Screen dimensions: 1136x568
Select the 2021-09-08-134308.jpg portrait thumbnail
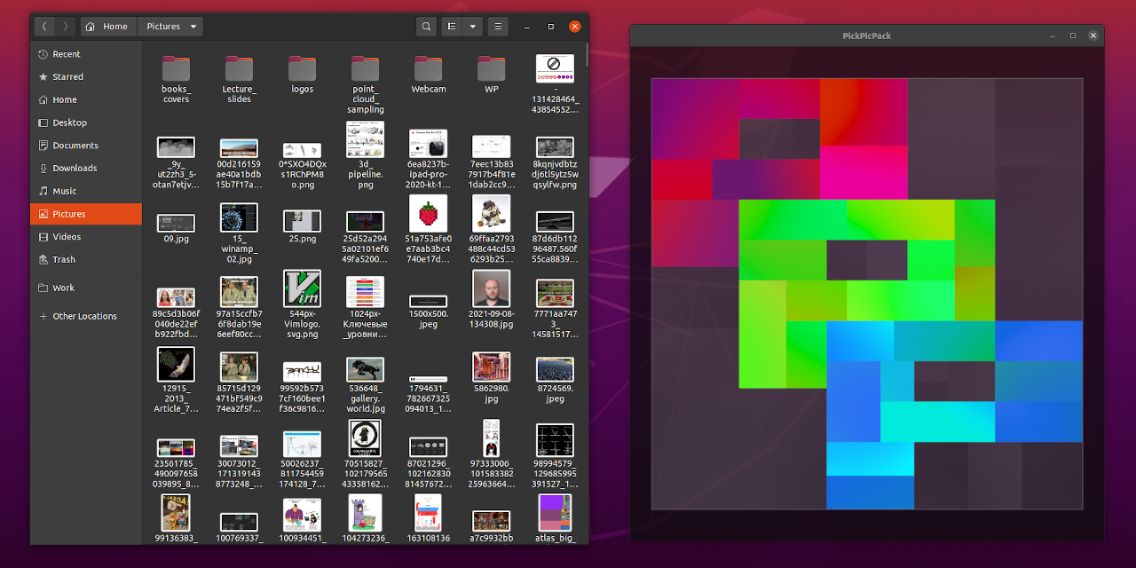pos(492,288)
